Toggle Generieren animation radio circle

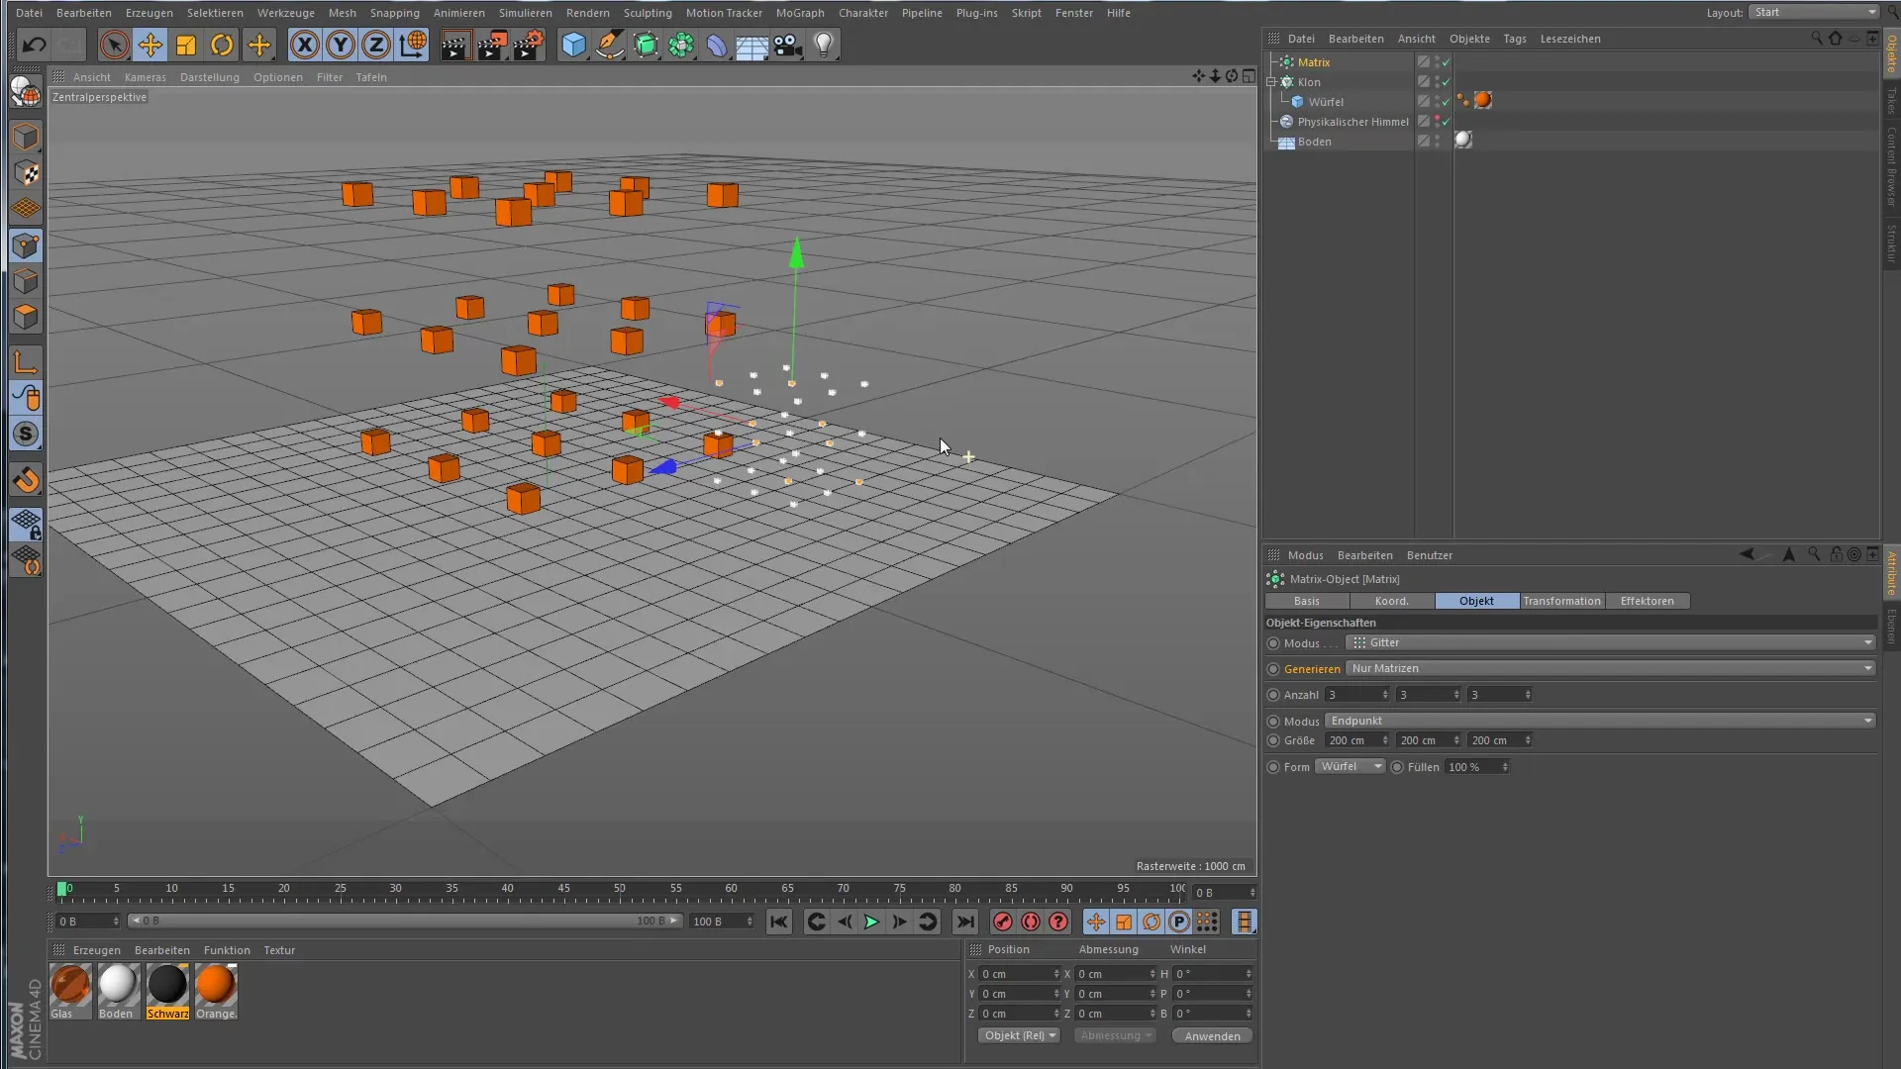point(1273,669)
